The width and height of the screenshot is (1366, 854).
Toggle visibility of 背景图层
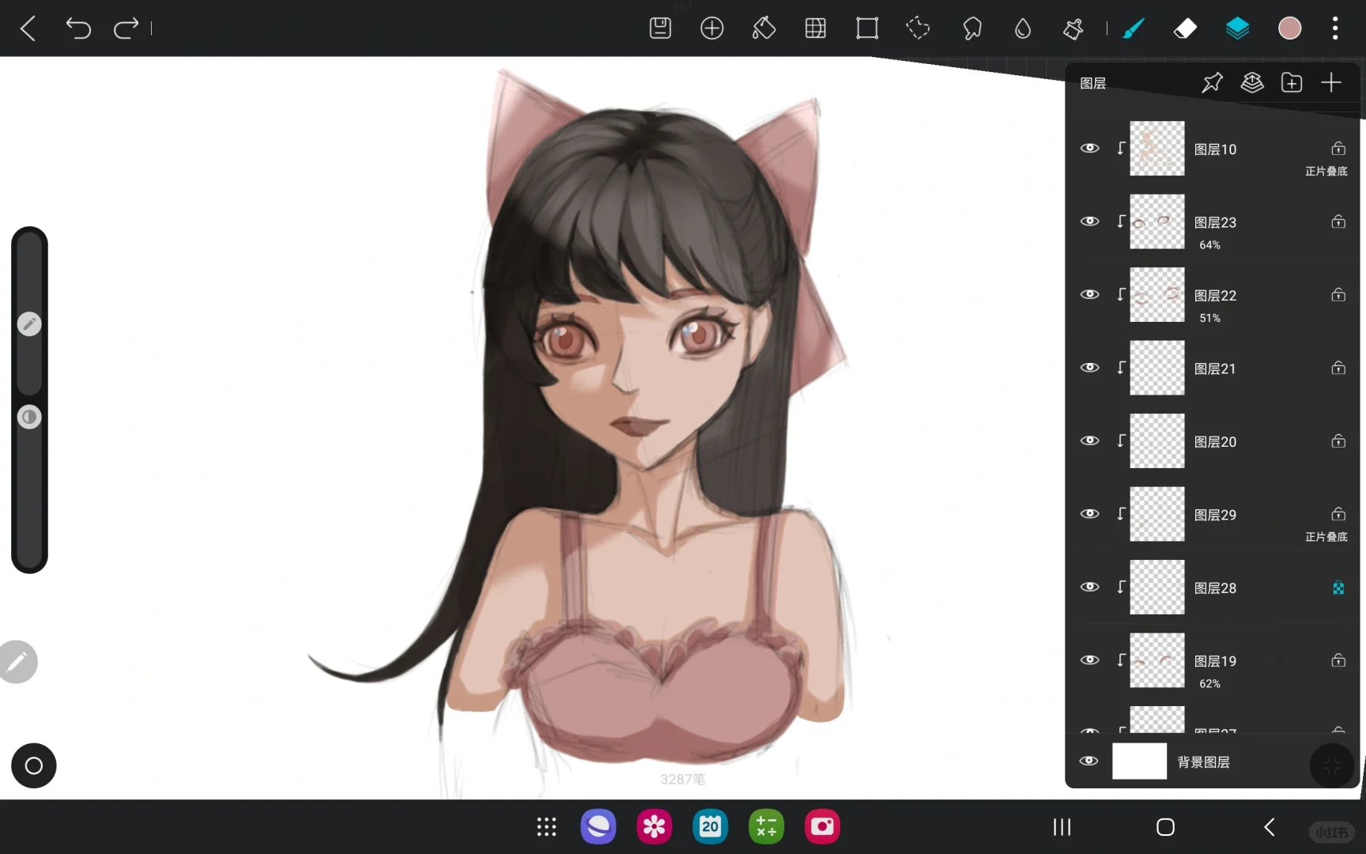[x=1089, y=761]
